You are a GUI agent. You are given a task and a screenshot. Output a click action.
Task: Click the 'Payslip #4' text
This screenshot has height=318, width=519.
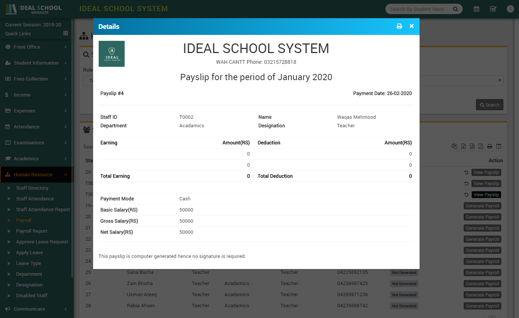(x=112, y=94)
